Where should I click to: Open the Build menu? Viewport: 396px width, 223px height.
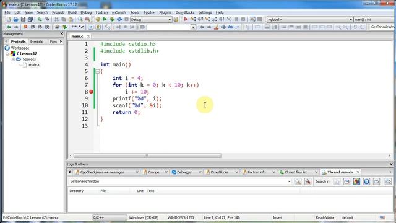point(72,12)
